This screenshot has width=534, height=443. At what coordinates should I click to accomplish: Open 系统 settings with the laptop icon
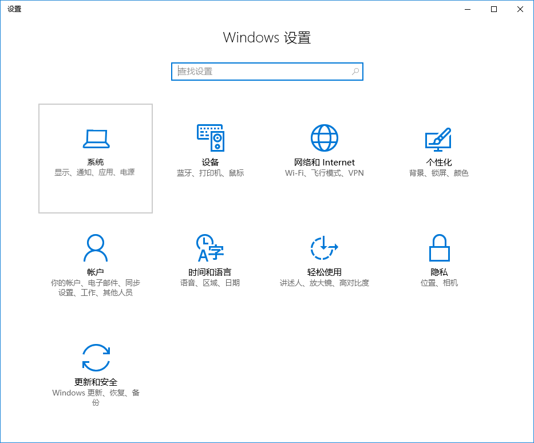pyautogui.click(x=96, y=139)
